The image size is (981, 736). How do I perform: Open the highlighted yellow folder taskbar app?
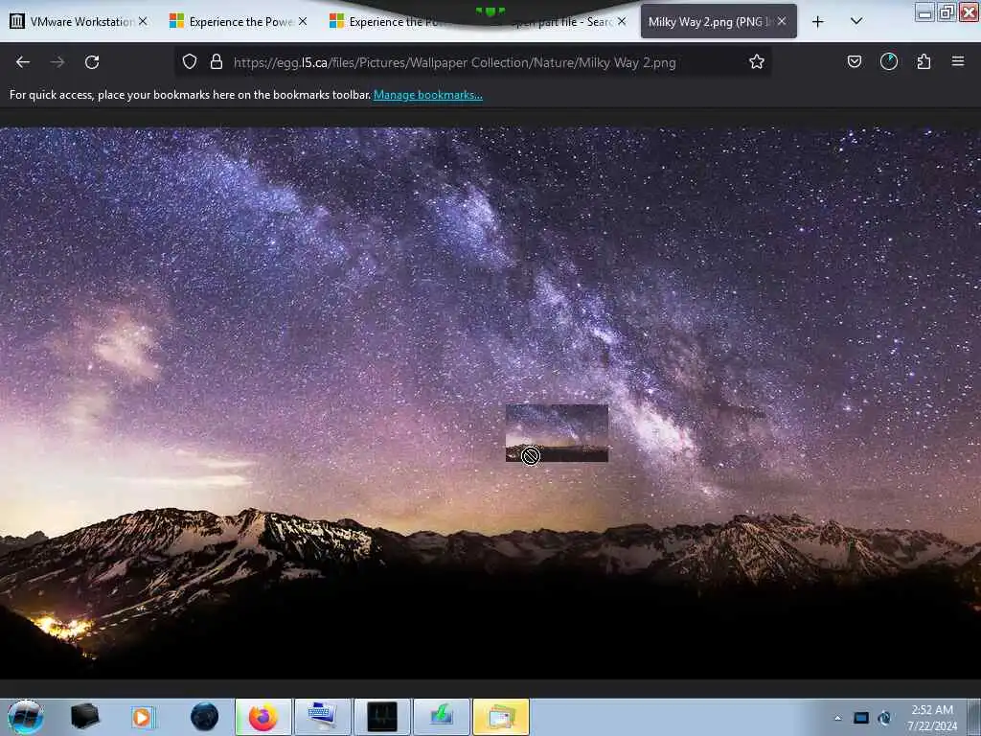click(501, 717)
